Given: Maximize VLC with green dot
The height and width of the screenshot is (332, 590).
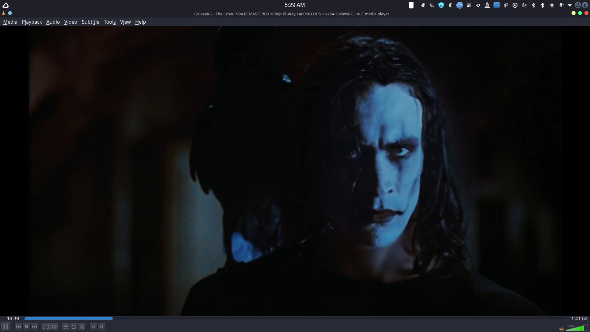Looking at the screenshot, I should tap(580, 13).
